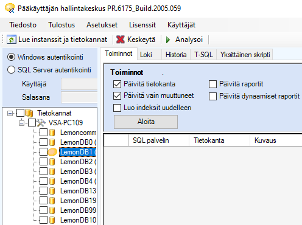Switch to the T-SQL tab
Screen dimensions: 302x225
click(203, 55)
